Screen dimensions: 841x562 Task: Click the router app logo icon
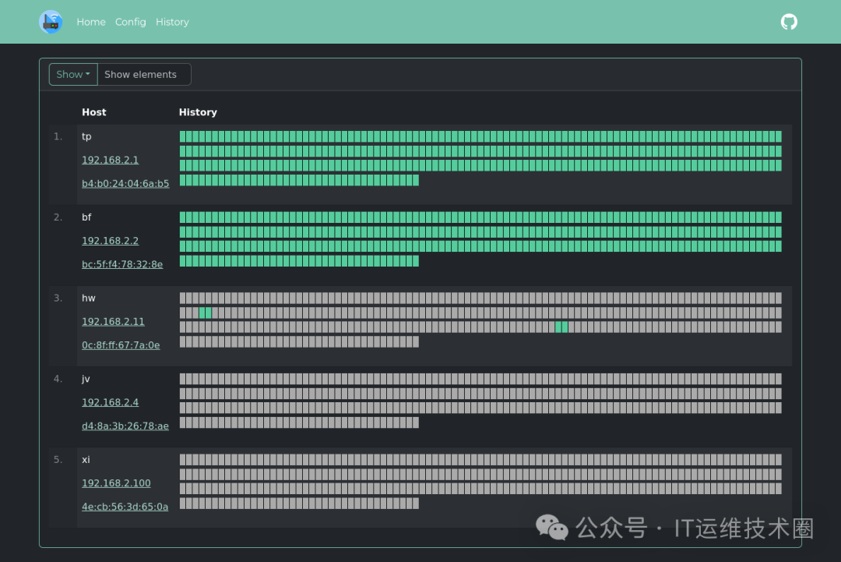tap(51, 22)
